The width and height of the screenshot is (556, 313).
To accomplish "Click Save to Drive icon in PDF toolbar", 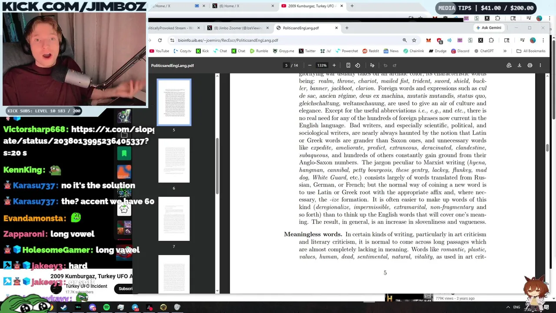I will 509,65.
